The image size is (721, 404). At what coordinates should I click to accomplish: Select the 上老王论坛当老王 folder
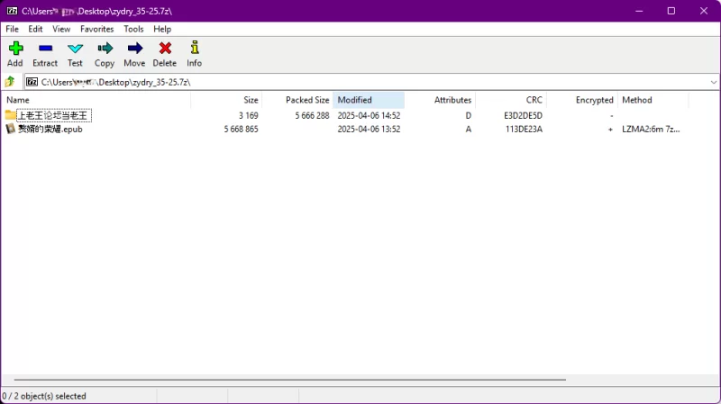pyautogui.click(x=53, y=116)
